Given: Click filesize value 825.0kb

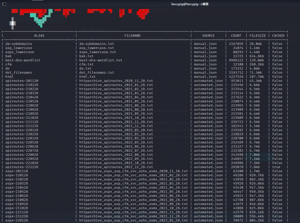Looking at the screenshot, I should coord(257,208).
